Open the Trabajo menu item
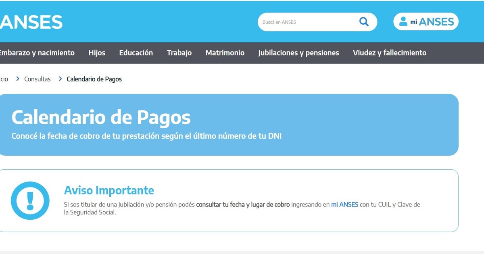Image resolution: width=484 pixels, height=254 pixels. coord(179,53)
